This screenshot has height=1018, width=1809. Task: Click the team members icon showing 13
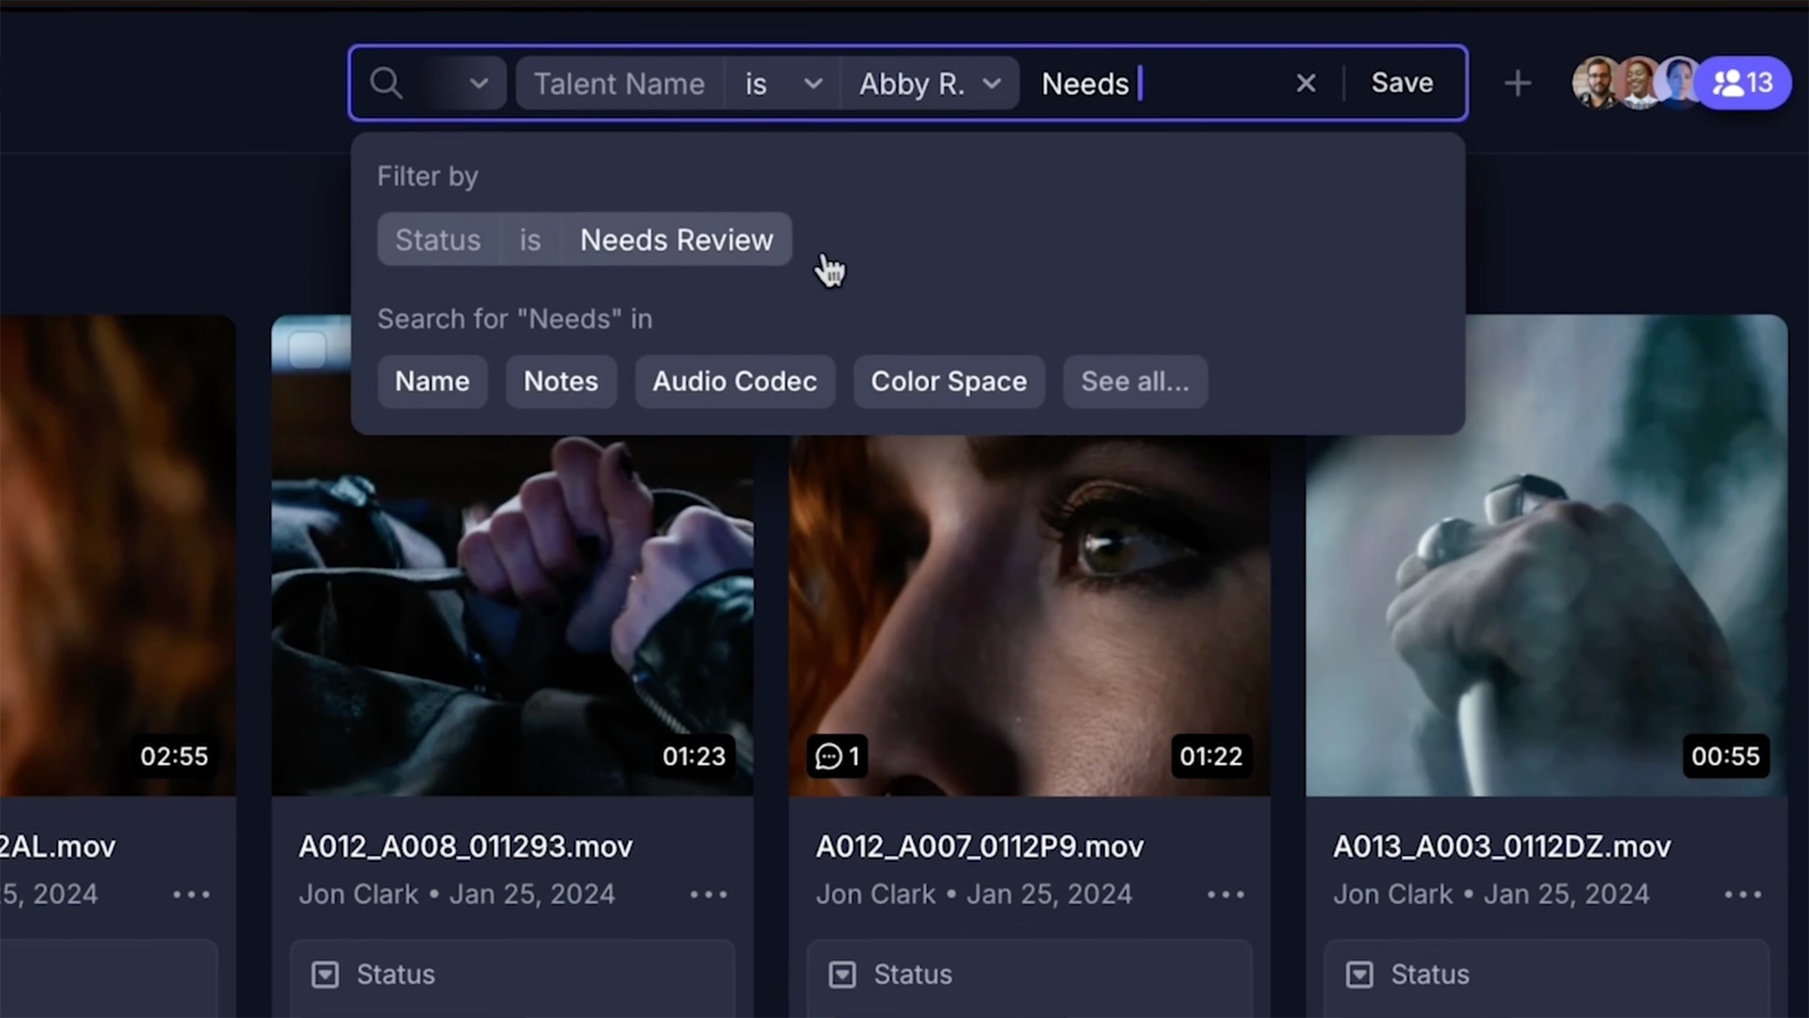click(1748, 82)
